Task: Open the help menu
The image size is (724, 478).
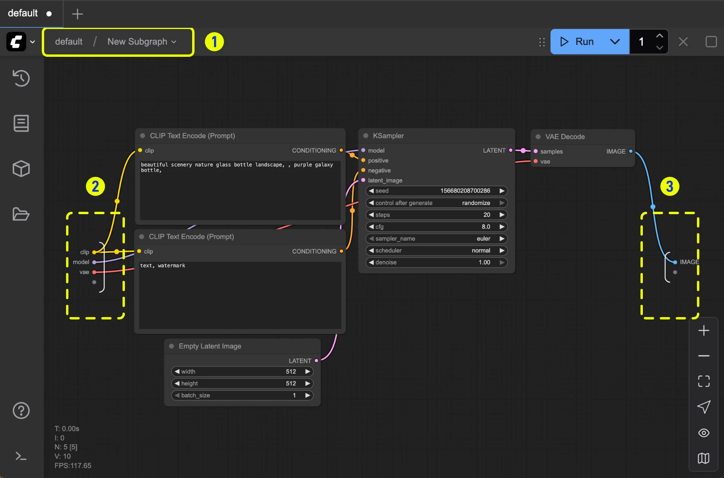Action: coord(21,411)
